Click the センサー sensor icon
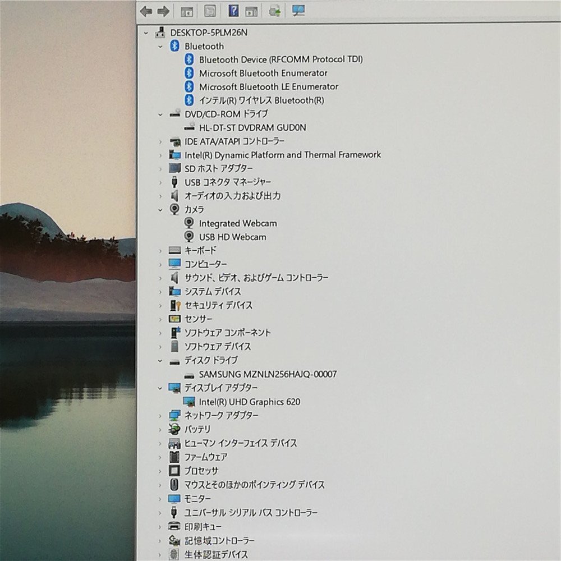This screenshot has height=561, width=561. point(174,319)
